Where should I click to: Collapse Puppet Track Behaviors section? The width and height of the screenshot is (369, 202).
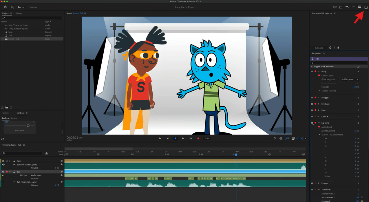pos(312,66)
